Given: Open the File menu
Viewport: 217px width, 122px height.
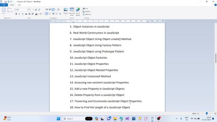Looking at the screenshot, I should [x=4, y=5].
